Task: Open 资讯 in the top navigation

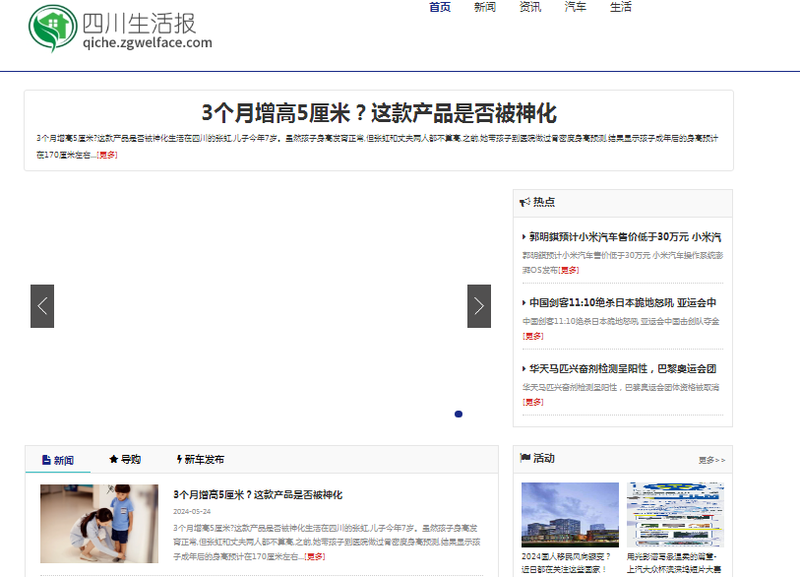Action: tap(530, 7)
